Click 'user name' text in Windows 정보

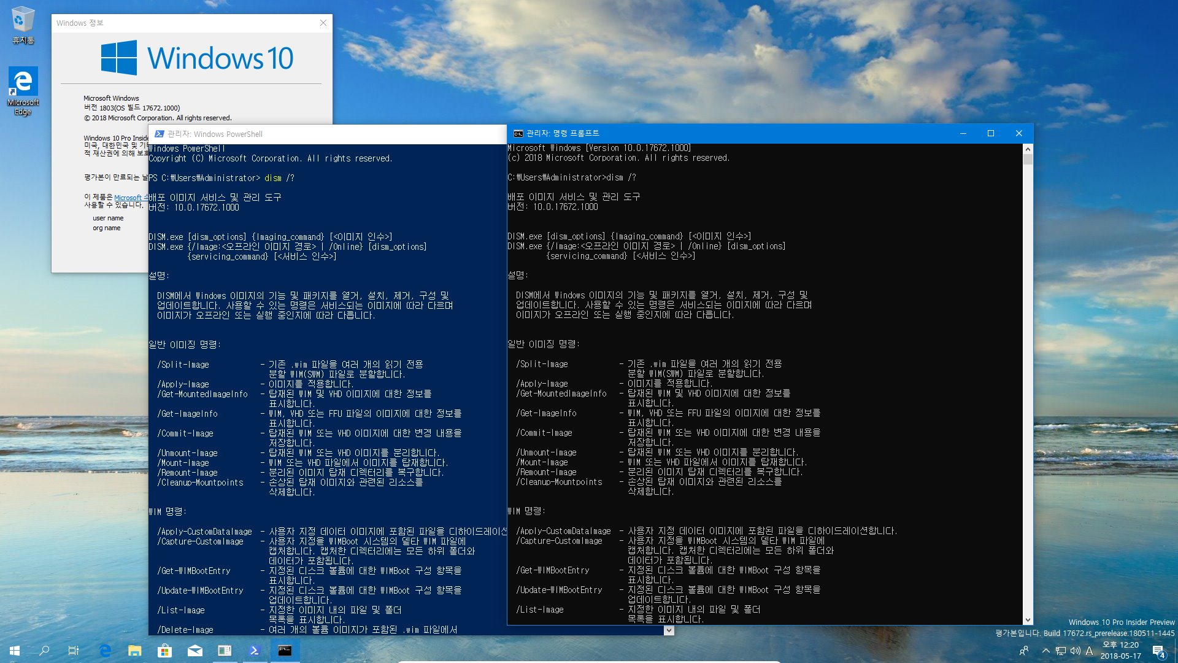[x=108, y=218]
